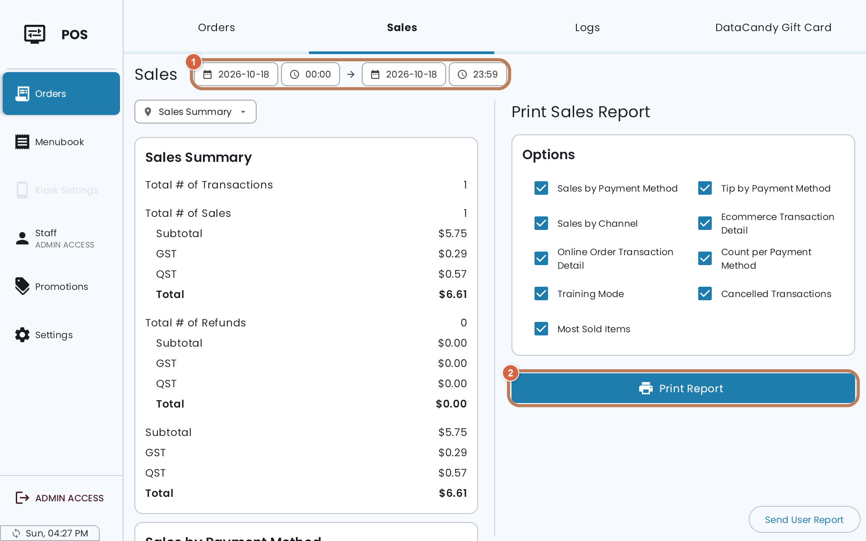Click the end time 23:59 field
The height and width of the screenshot is (541, 866).
coord(478,74)
